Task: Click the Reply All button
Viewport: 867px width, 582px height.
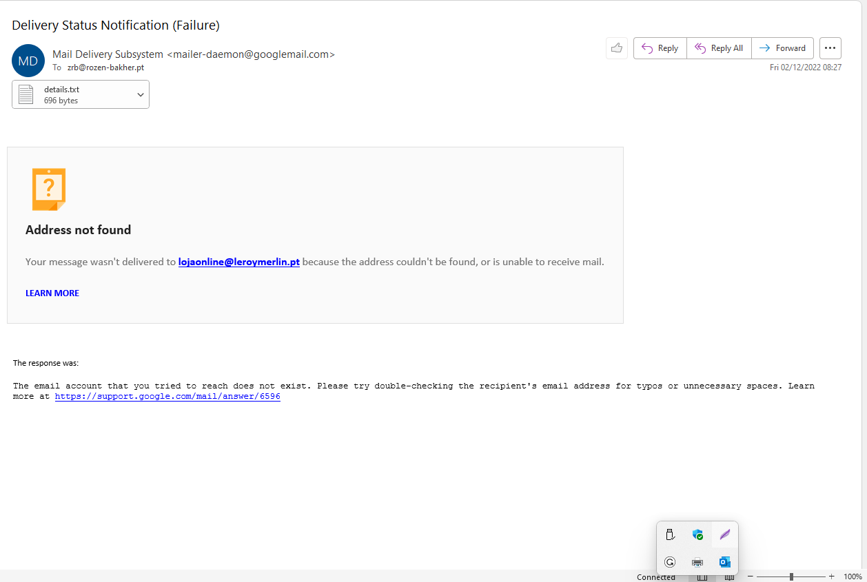Action: [x=719, y=48]
